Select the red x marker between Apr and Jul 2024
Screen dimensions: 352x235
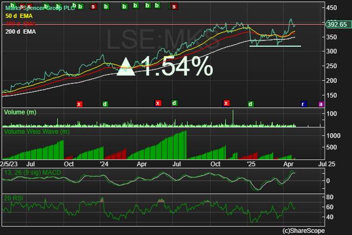158,103
